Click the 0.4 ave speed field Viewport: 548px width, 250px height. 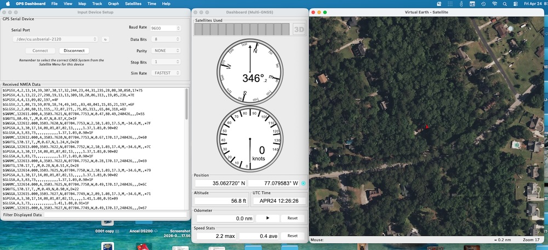tap(259, 236)
